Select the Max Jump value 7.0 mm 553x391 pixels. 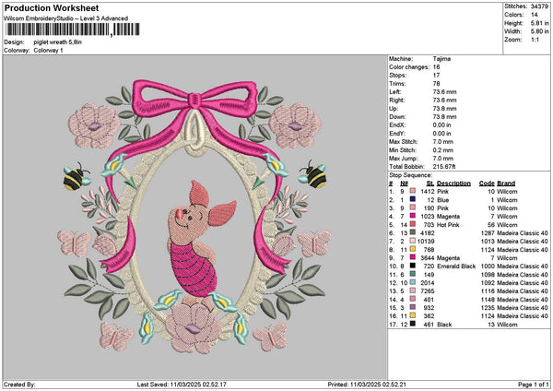443,159
